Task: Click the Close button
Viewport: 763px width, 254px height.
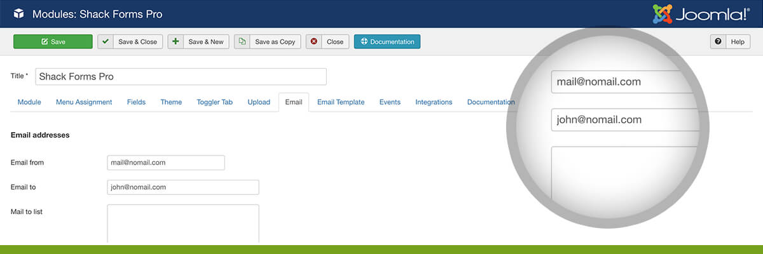Action: click(x=327, y=42)
